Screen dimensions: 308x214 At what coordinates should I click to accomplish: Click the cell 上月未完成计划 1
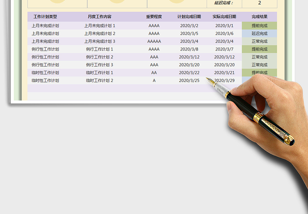(x=100, y=26)
